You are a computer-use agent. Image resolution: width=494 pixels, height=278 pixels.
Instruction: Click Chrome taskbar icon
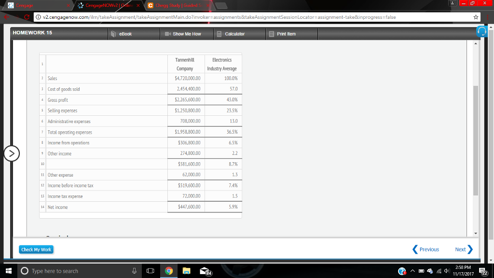tap(168, 271)
